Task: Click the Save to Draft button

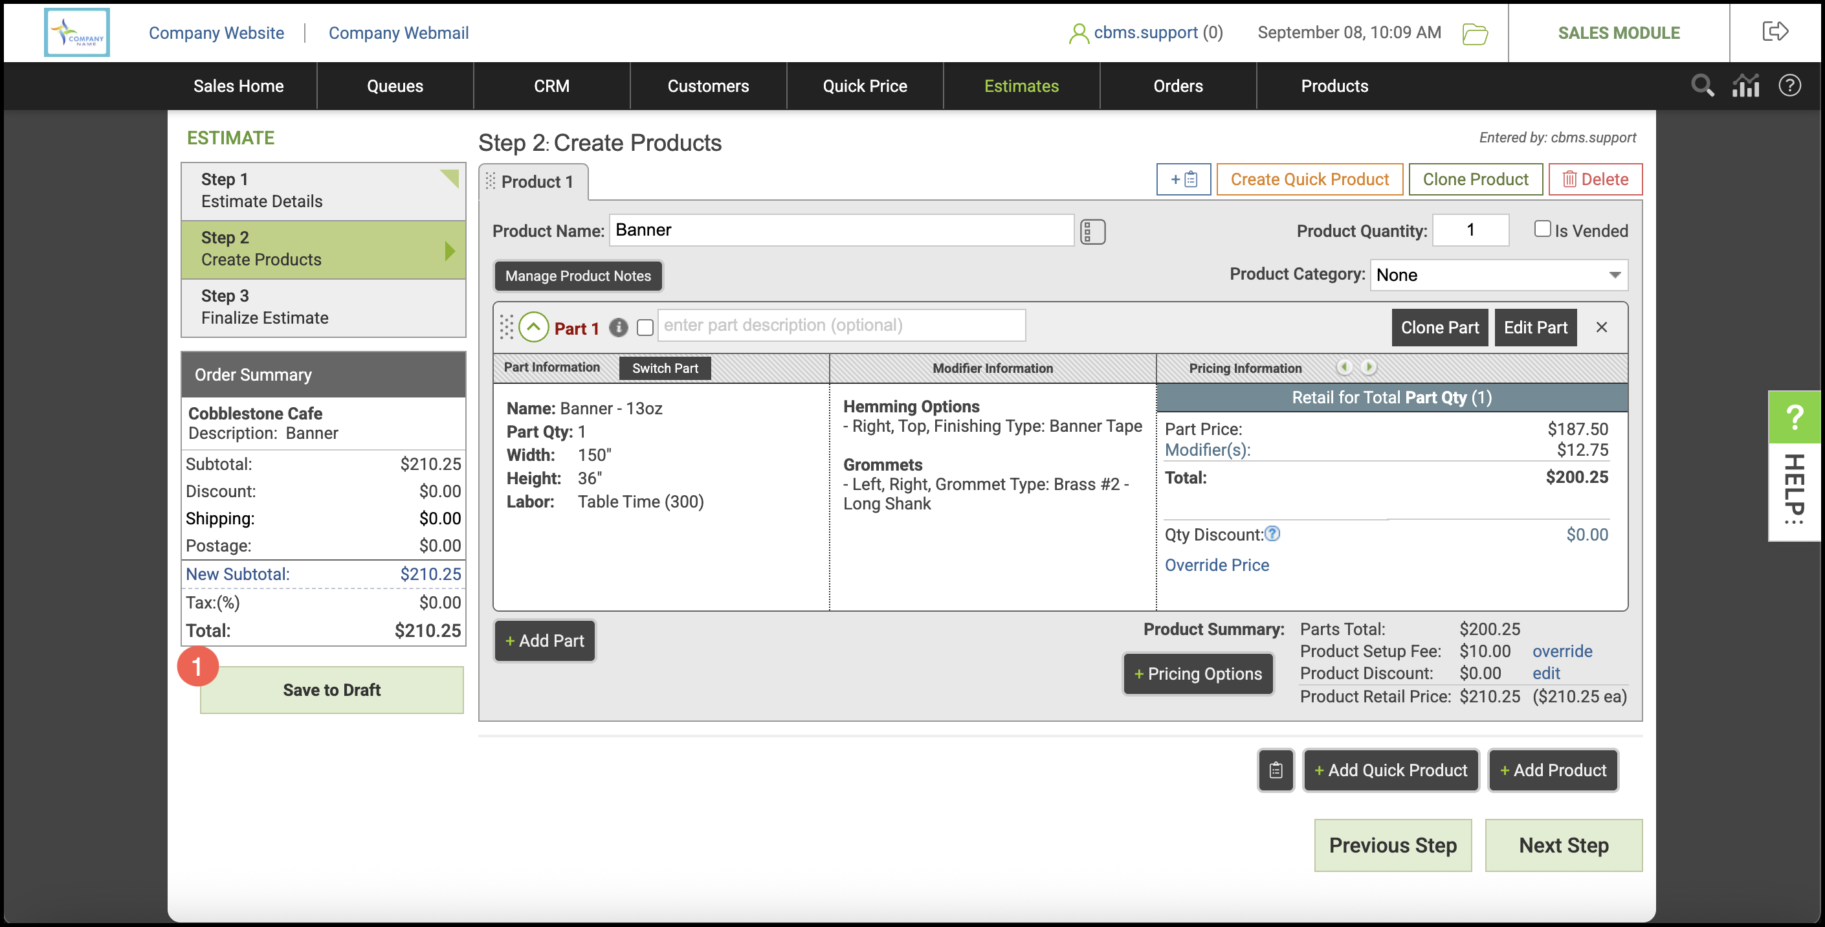Action: click(x=331, y=689)
